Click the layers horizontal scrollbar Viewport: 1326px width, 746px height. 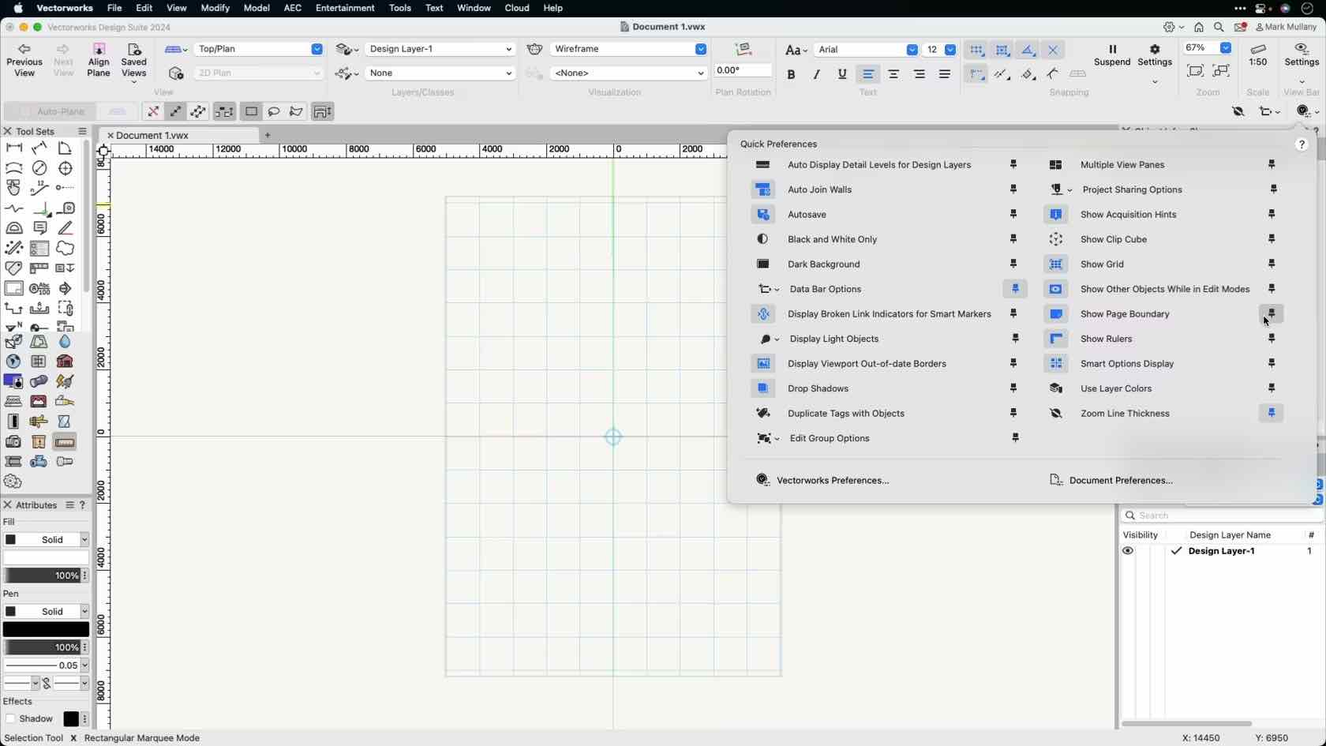(x=1186, y=724)
